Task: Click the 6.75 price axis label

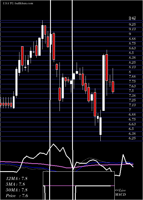Action: point(132,119)
